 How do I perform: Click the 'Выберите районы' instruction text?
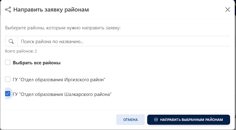(63, 28)
